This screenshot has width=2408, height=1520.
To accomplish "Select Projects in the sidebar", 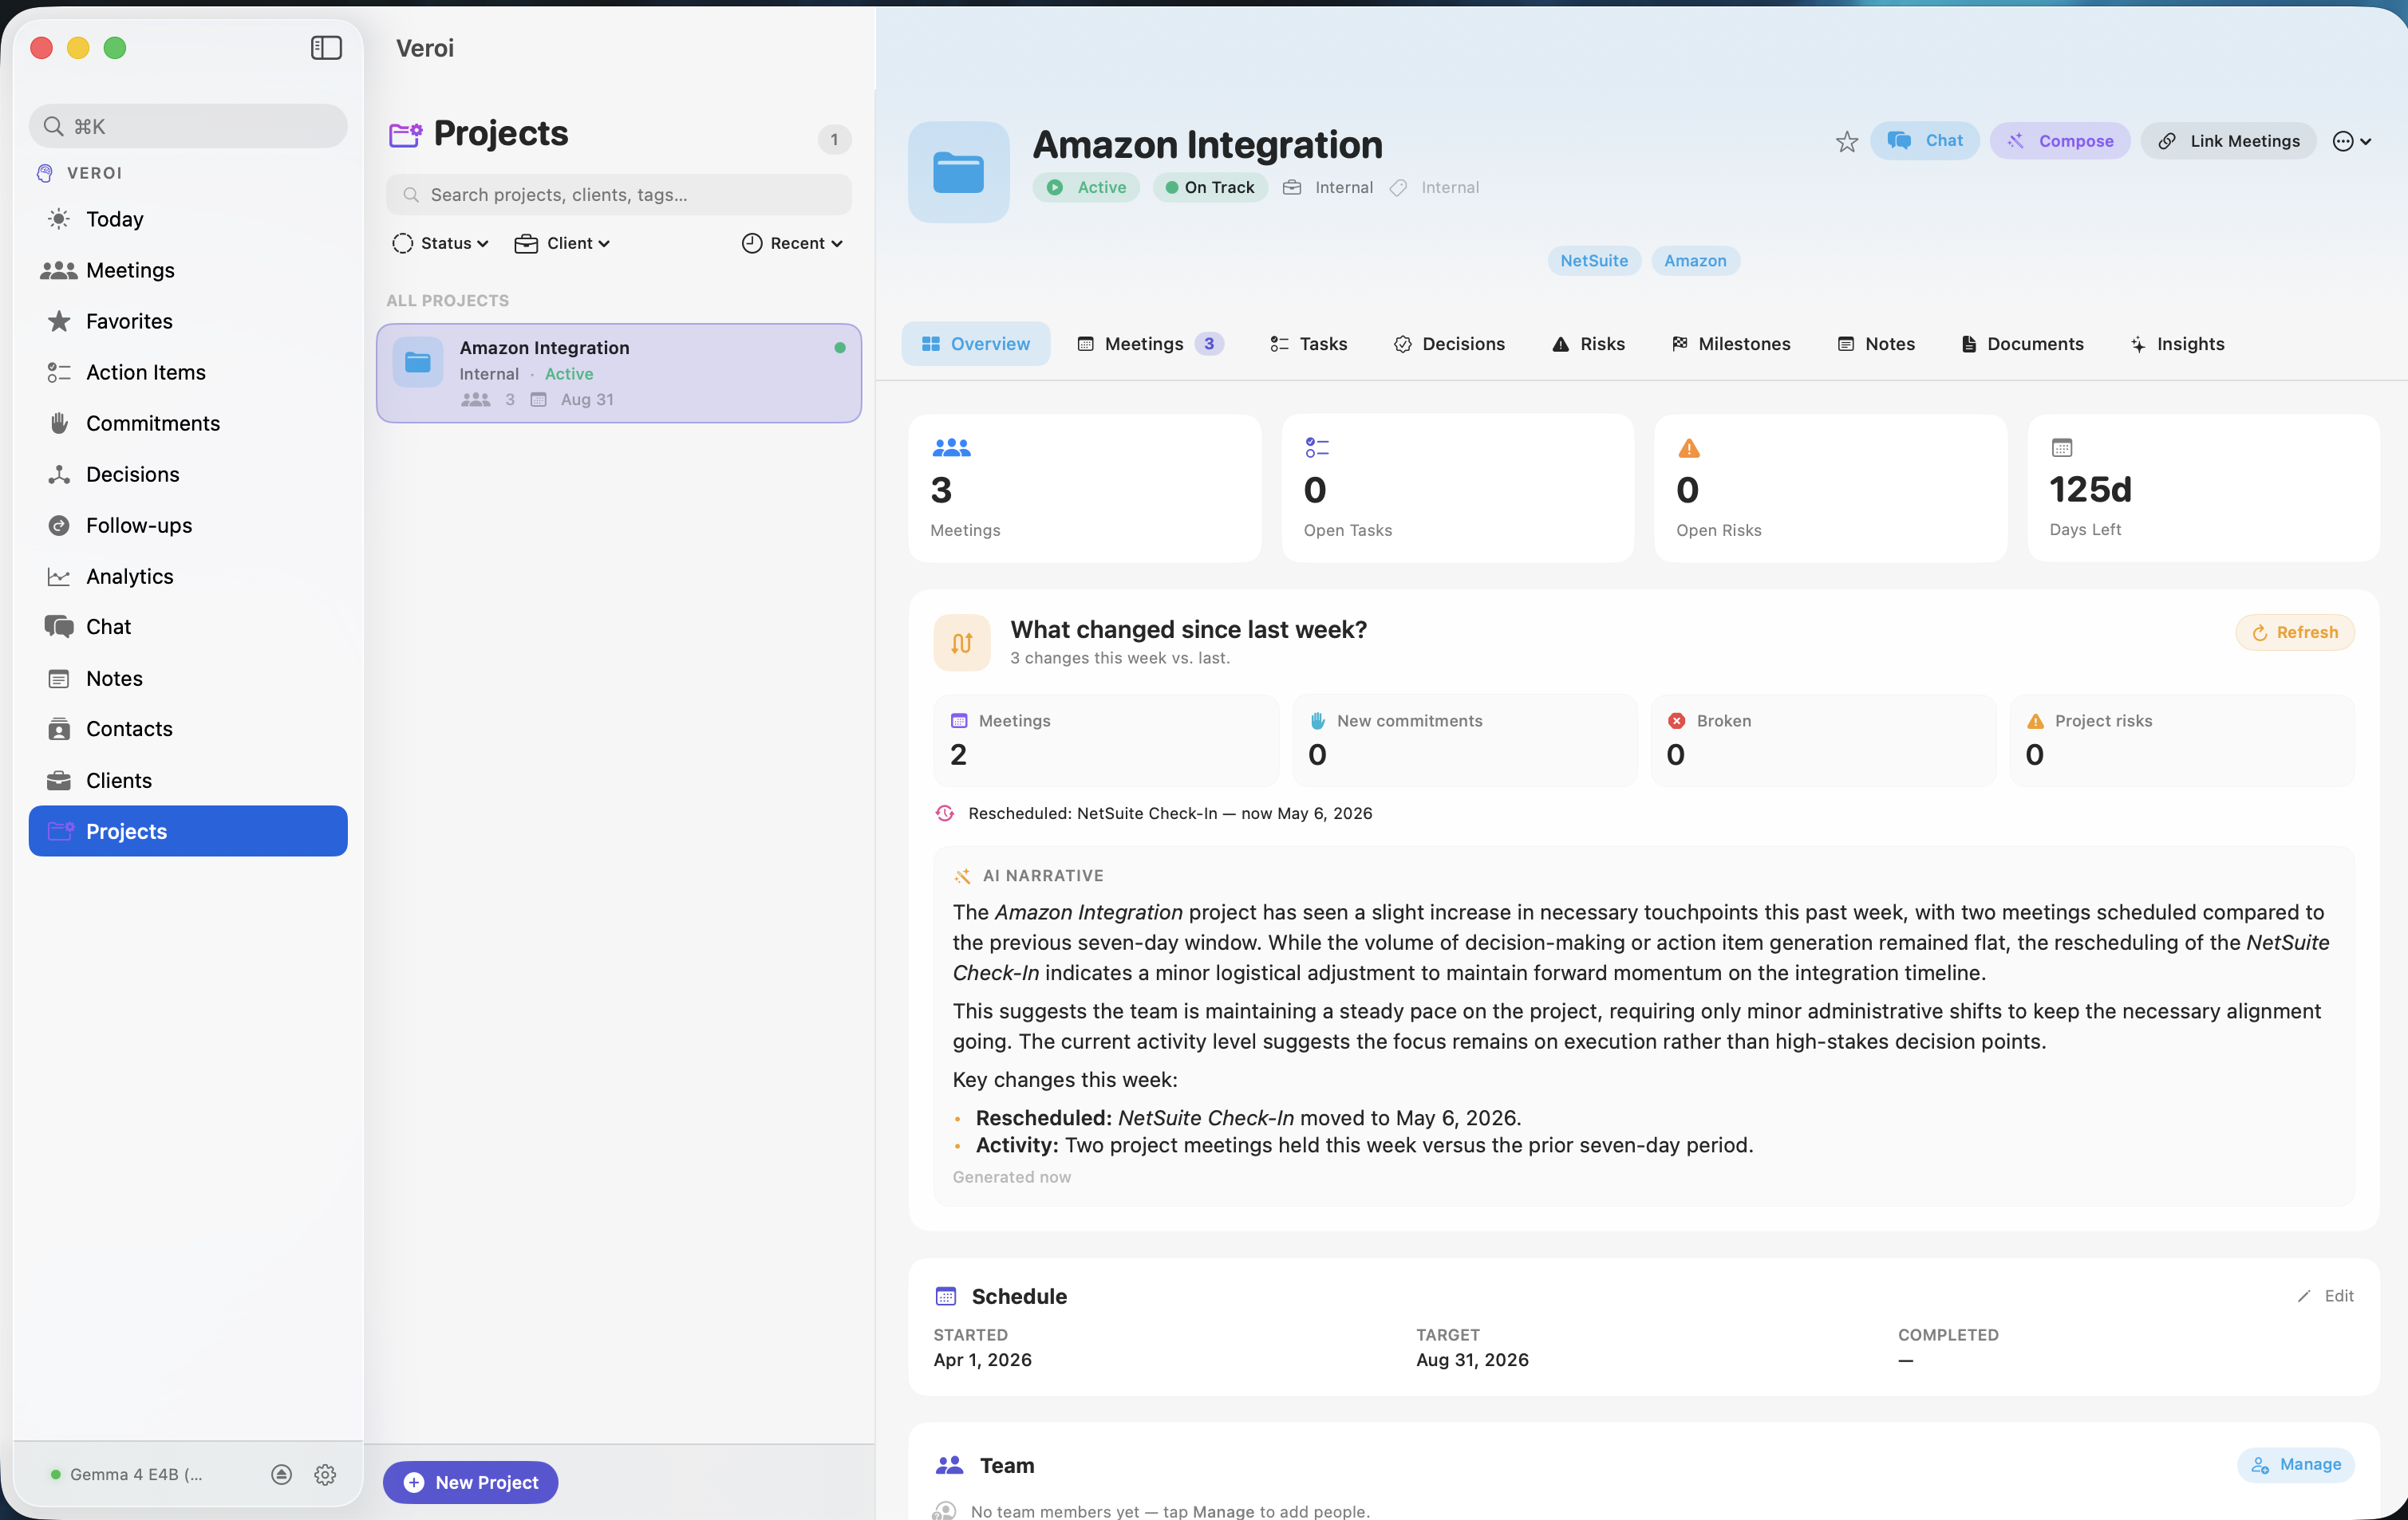I will tap(188, 830).
